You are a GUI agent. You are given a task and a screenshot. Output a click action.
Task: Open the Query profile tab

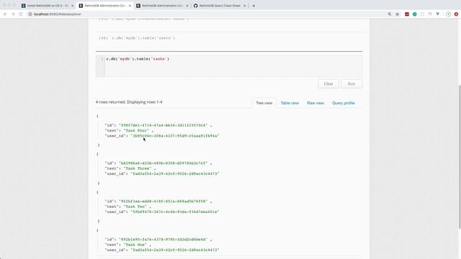(344, 103)
